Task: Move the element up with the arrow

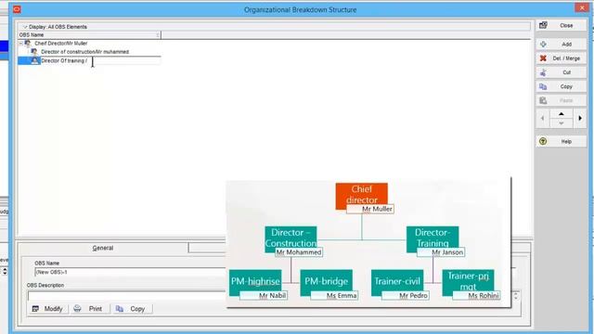Action: (x=561, y=114)
